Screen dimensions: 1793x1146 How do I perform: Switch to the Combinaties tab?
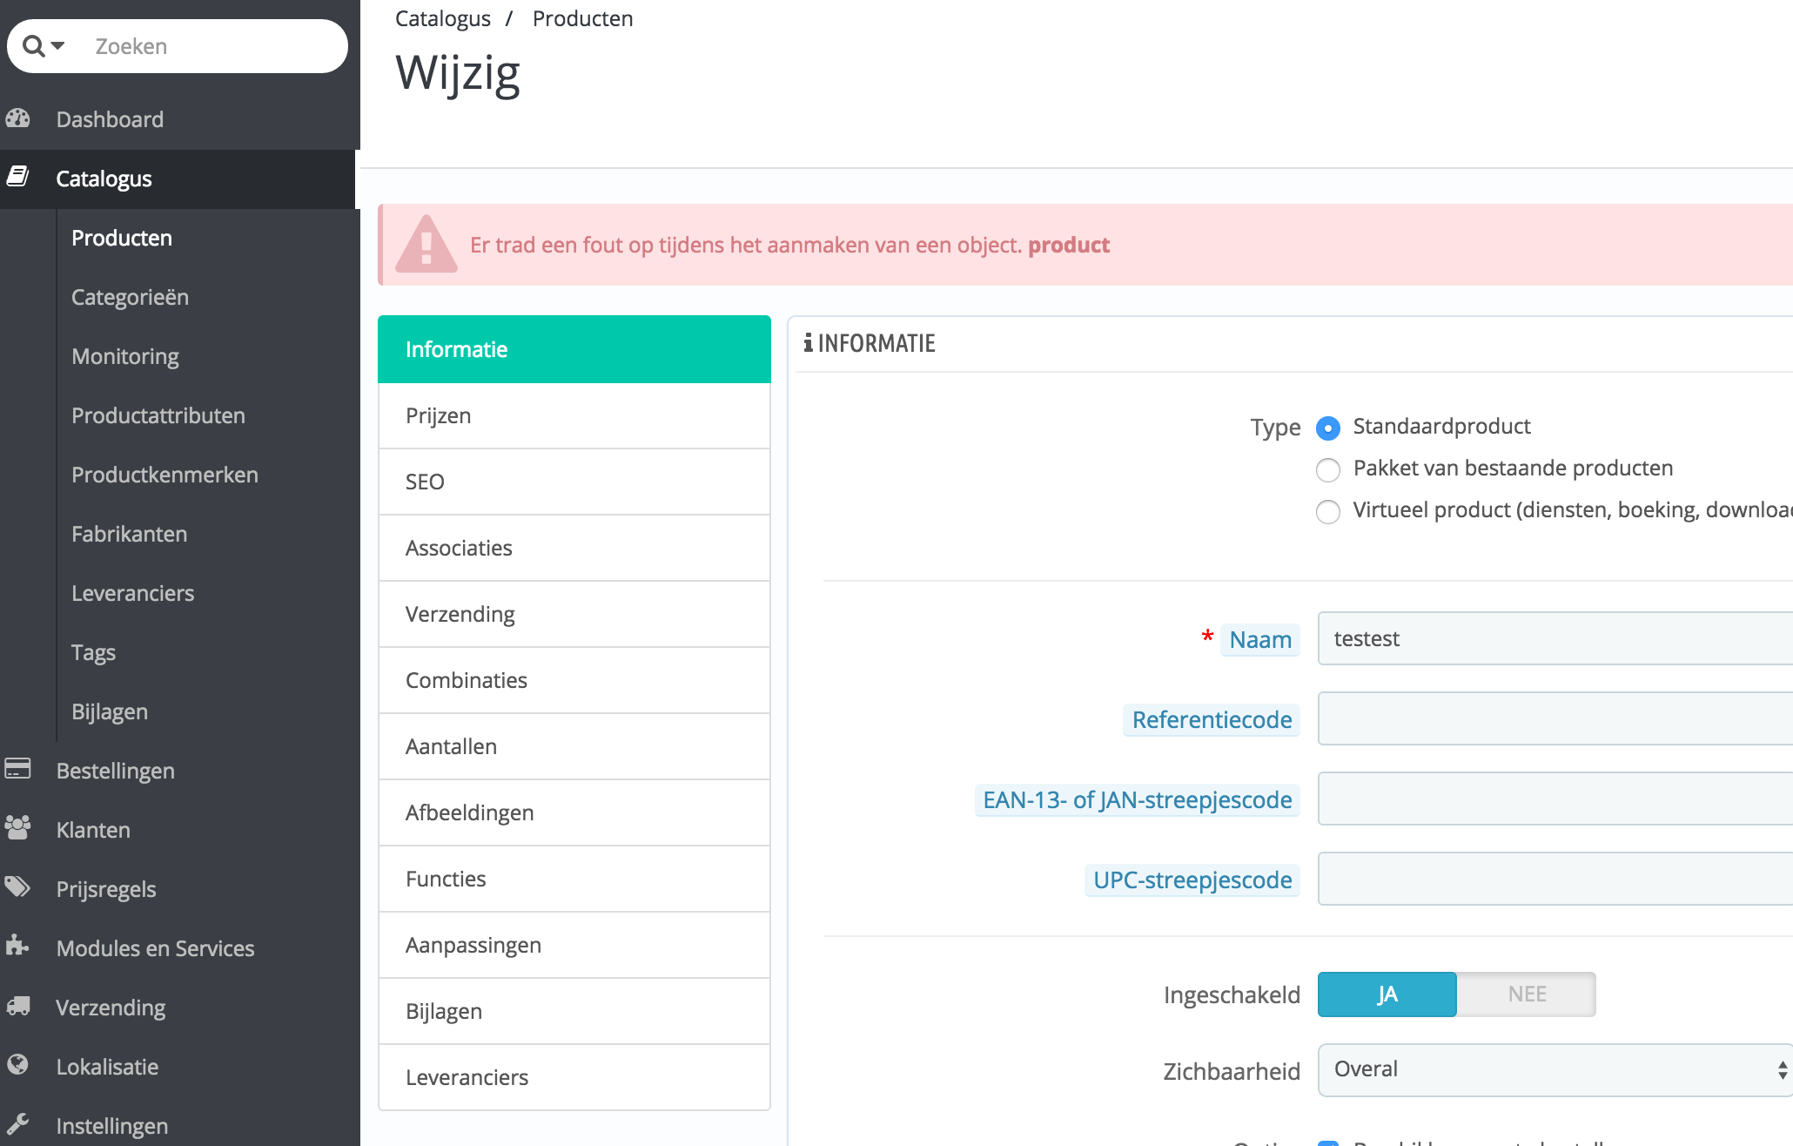click(574, 680)
